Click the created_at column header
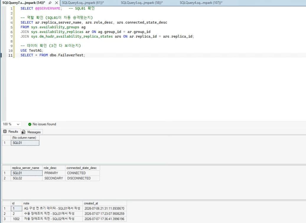This screenshot has width=306, height=223. [x=105, y=203]
